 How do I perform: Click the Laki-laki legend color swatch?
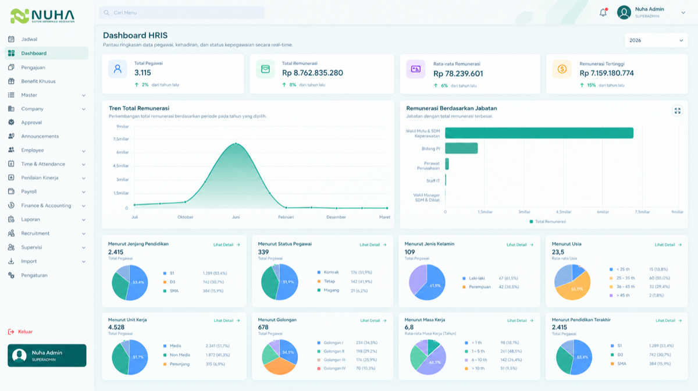pyautogui.click(x=464, y=278)
